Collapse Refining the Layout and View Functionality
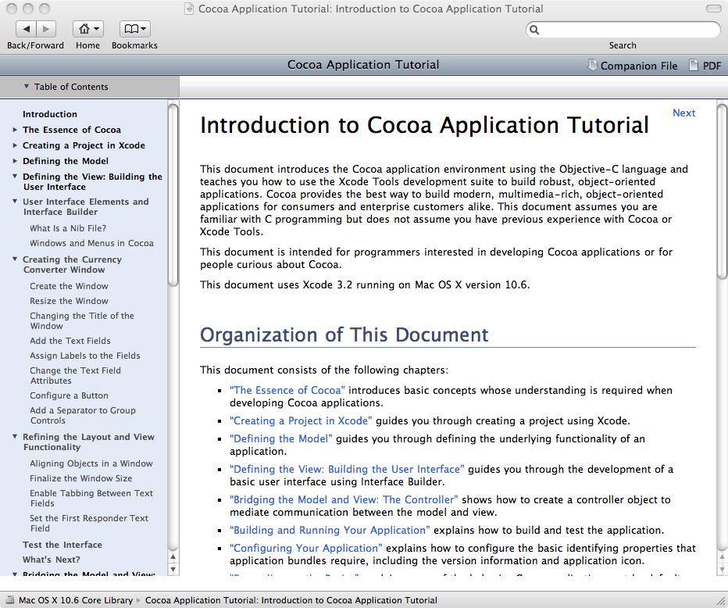 [x=15, y=437]
